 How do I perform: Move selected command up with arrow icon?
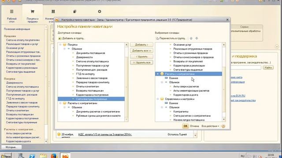coord(191,38)
